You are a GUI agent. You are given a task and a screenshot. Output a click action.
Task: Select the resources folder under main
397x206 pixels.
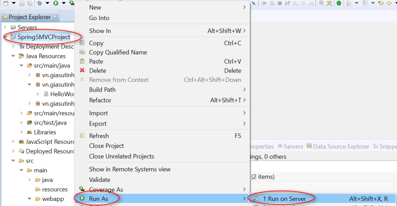tap(55, 190)
